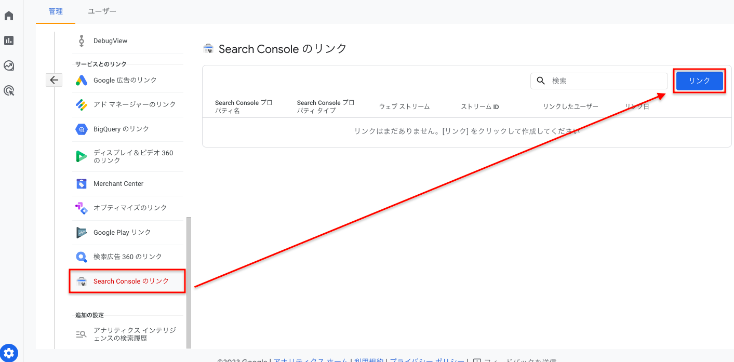
Task: Switch to the 管理 tab
Action: (x=56, y=11)
